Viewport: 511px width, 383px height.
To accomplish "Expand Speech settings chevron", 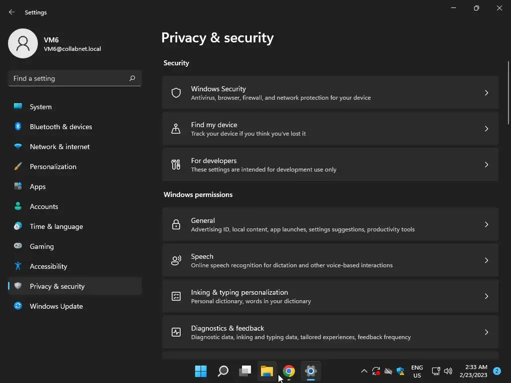I will pyautogui.click(x=486, y=260).
